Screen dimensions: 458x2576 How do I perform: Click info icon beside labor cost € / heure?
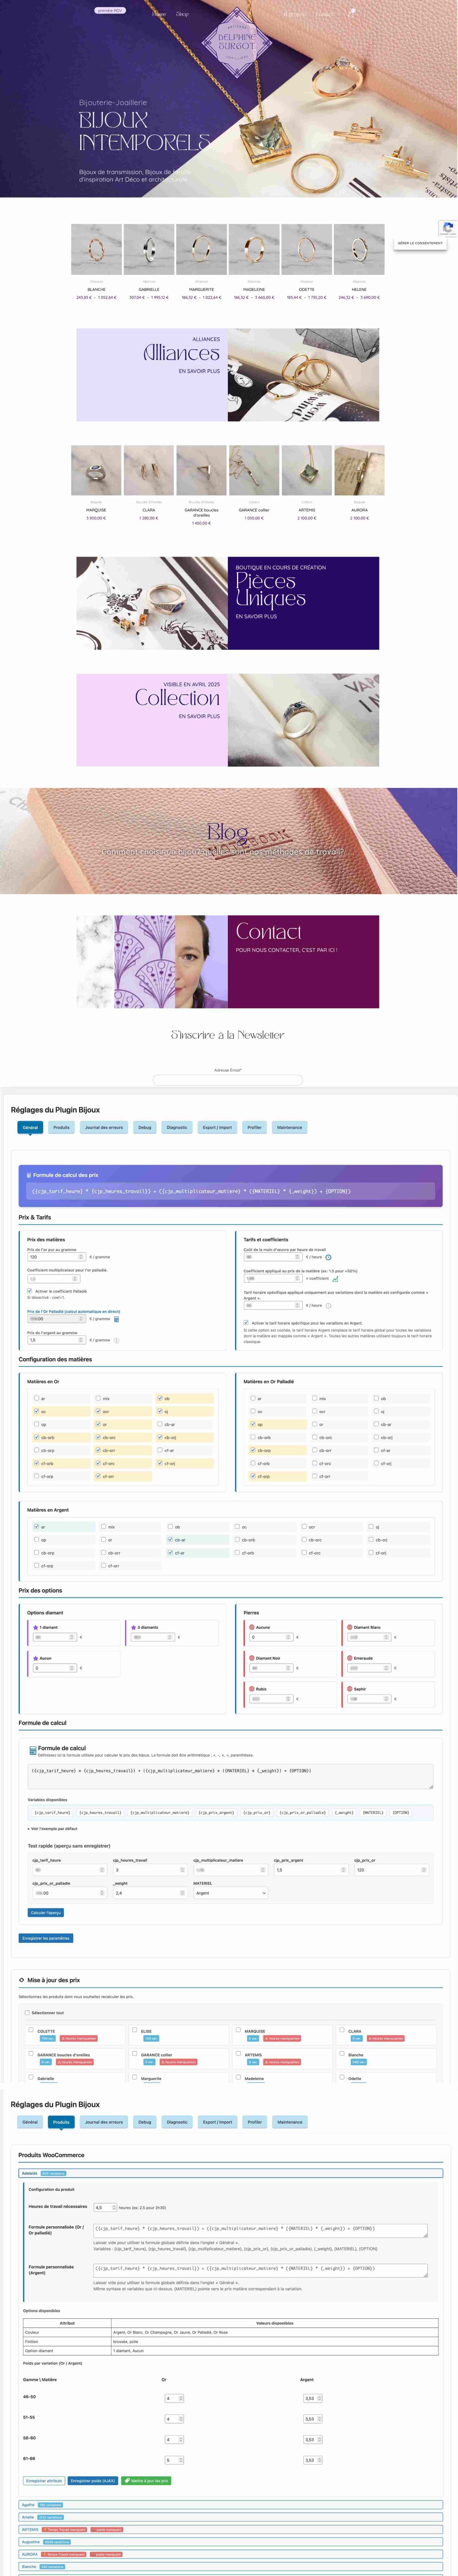coord(328,1257)
